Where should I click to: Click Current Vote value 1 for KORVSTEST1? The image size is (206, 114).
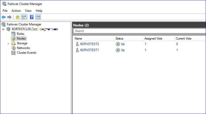click(x=177, y=50)
